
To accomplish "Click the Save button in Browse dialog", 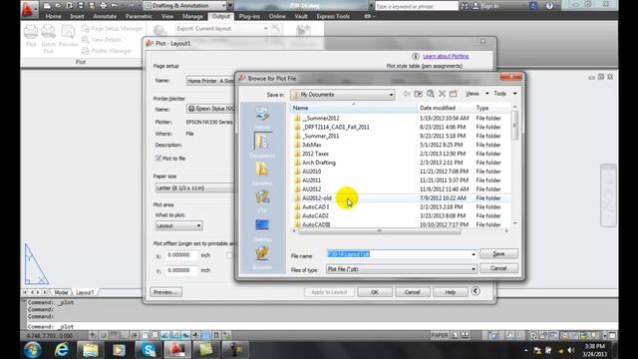I will (498, 254).
